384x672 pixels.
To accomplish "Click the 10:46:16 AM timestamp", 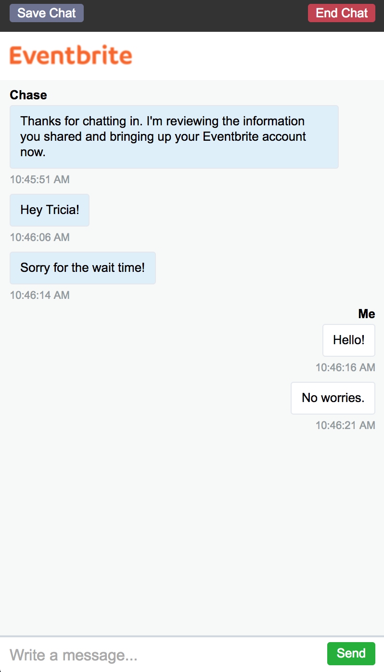I will click(345, 368).
